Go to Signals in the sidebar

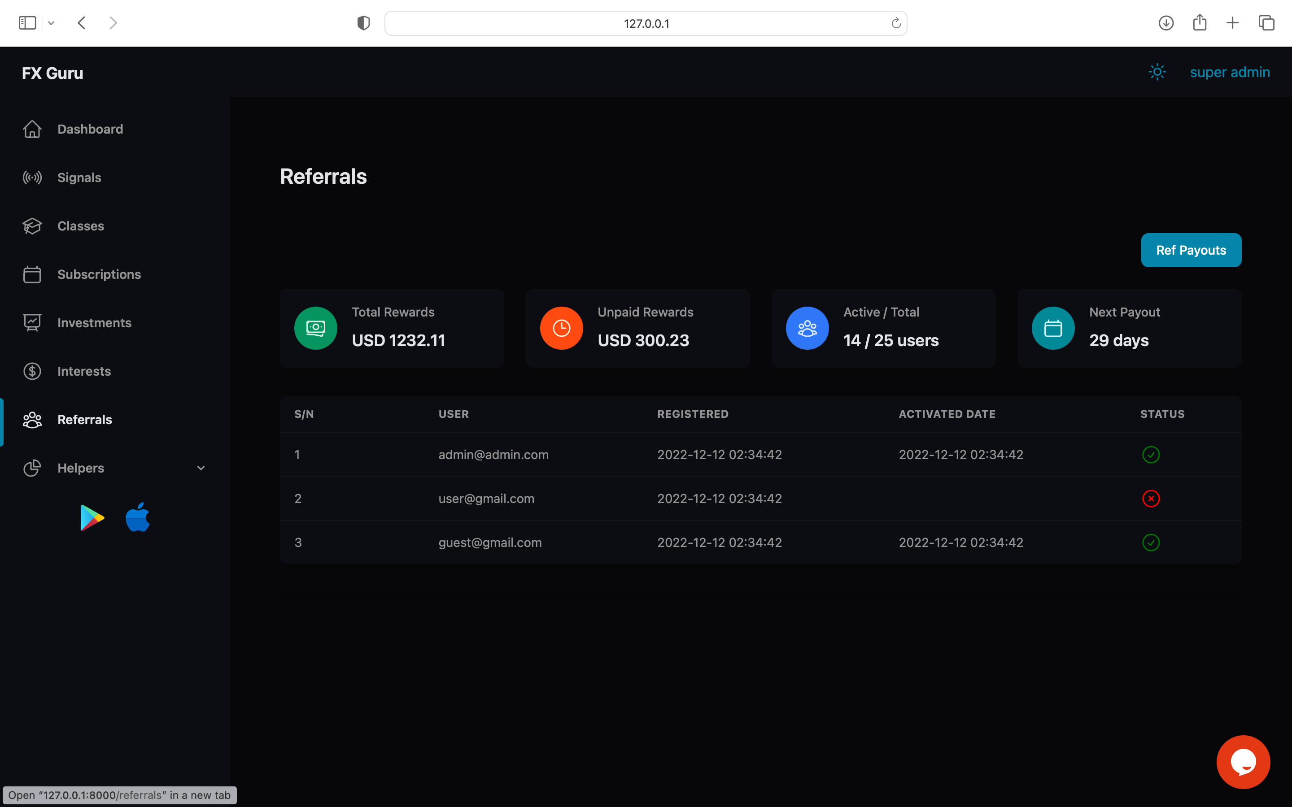[x=79, y=178]
